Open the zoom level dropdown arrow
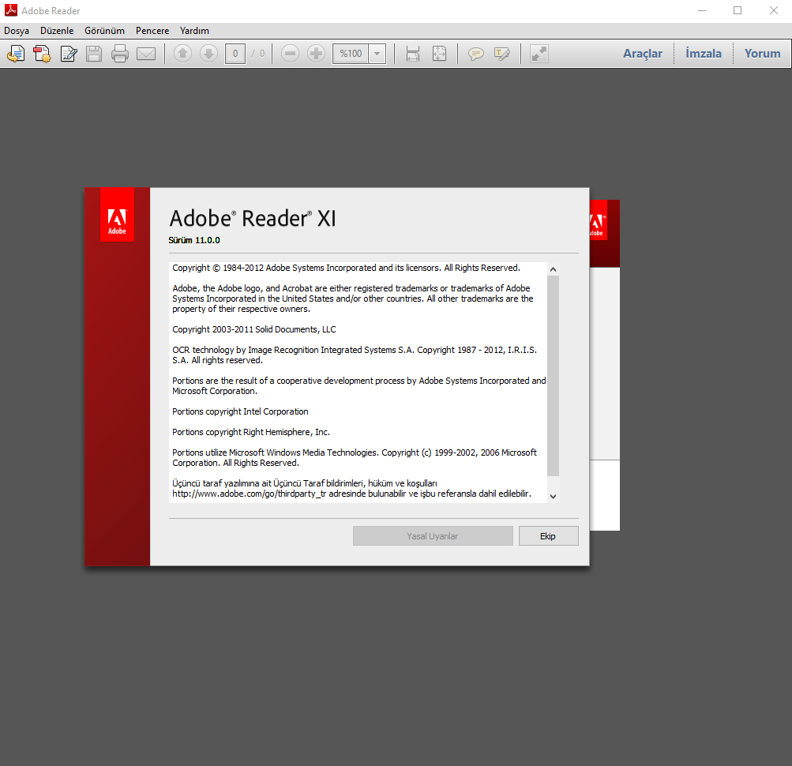The width and height of the screenshot is (792, 766). (x=377, y=54)
